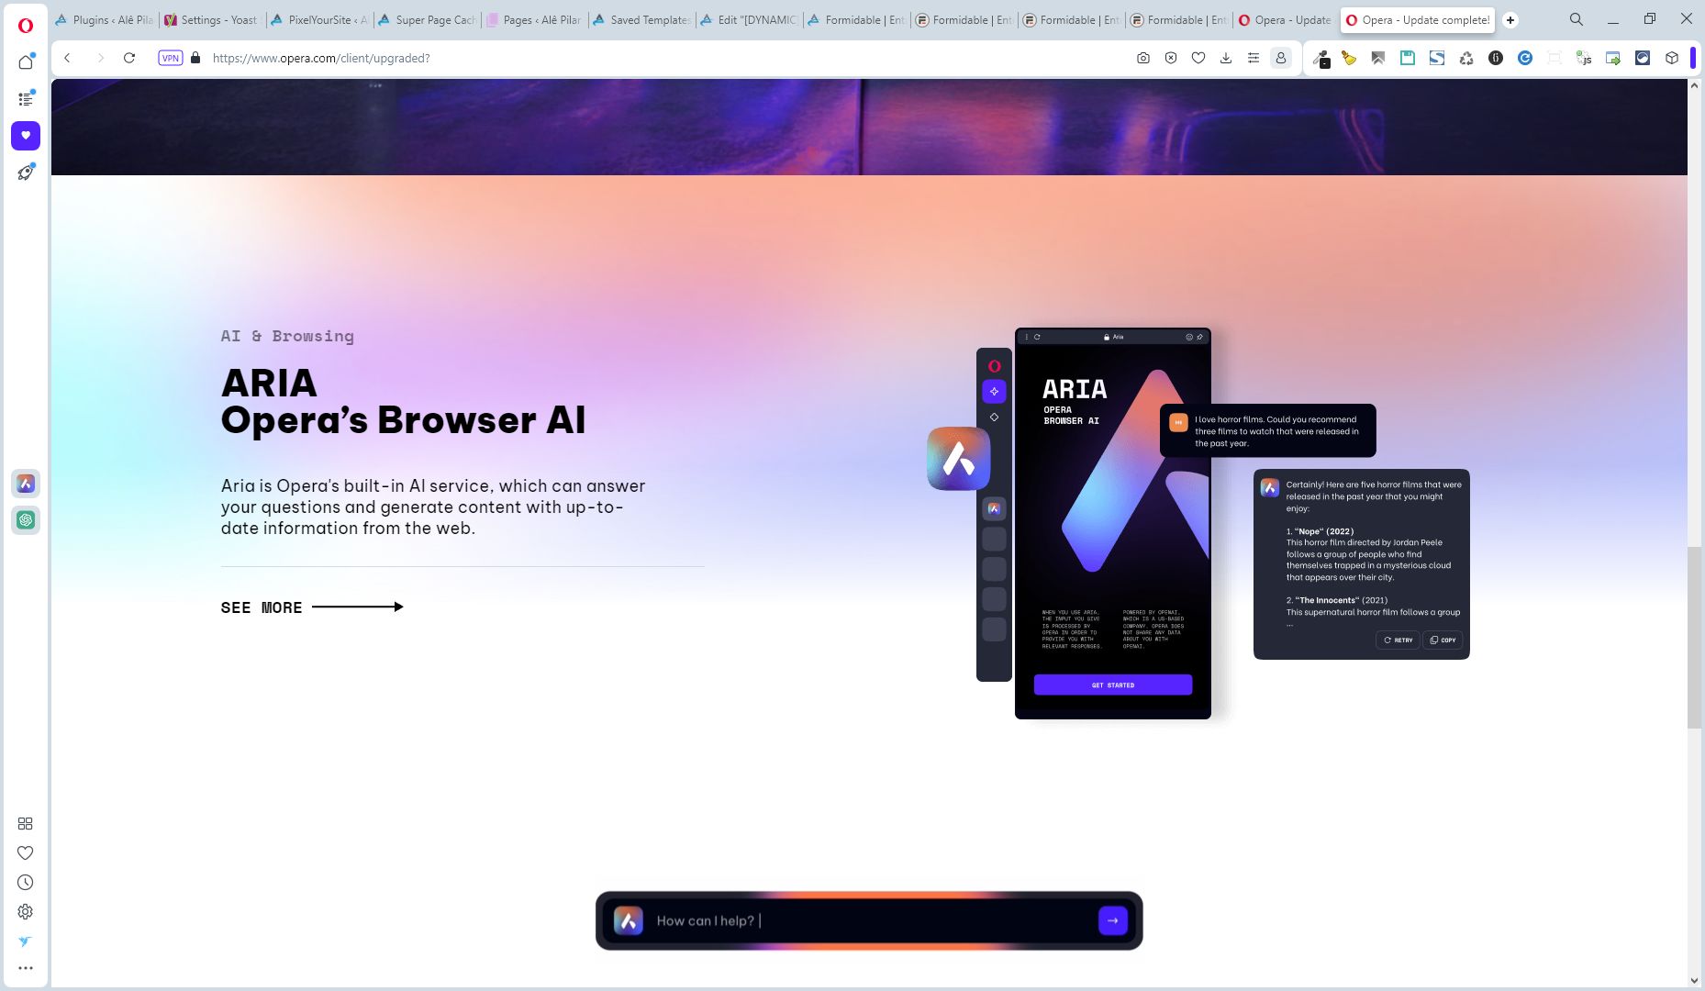Viewport: 1705px width, 991px height.
Task: Click the large Aria app icon illustration
Action: tap(959, 459)
